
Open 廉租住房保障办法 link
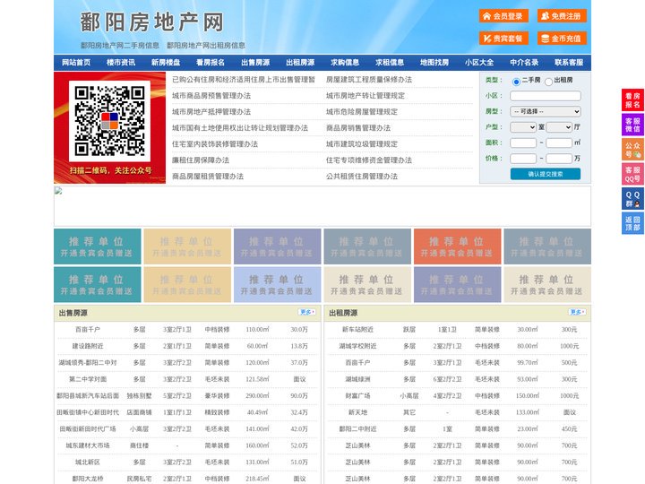click(x=201, y=160)
